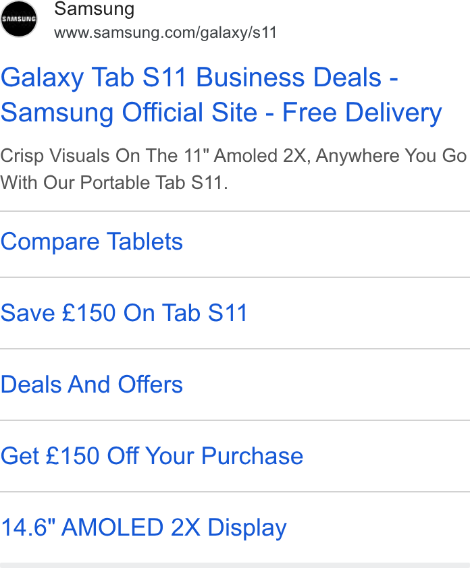This screenshot has width=470, height=568.
Task: Open the www.samsung.com/galaxy/s11 display URL
Action: [x=165, y=32]
